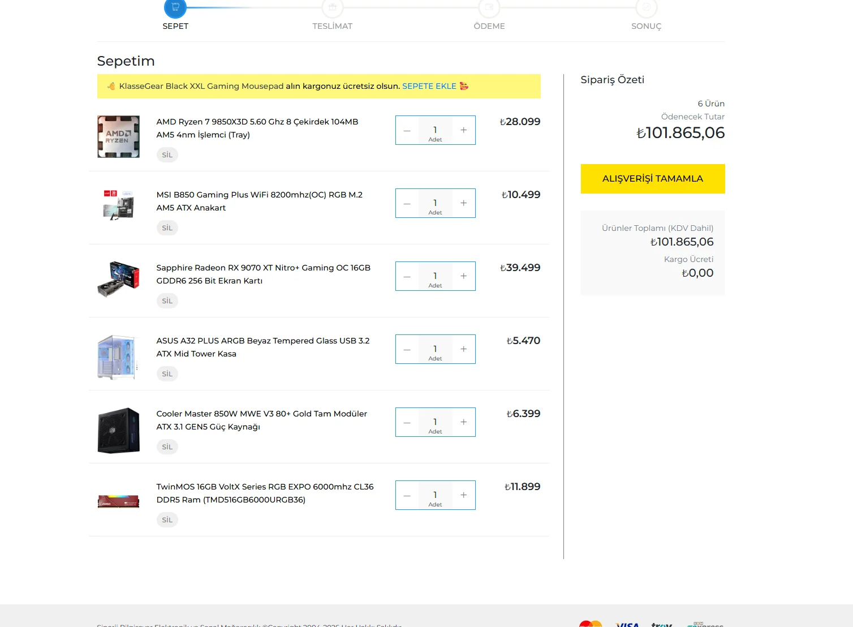Click the Ödeme payment step icon

click(x=489, y=7)
